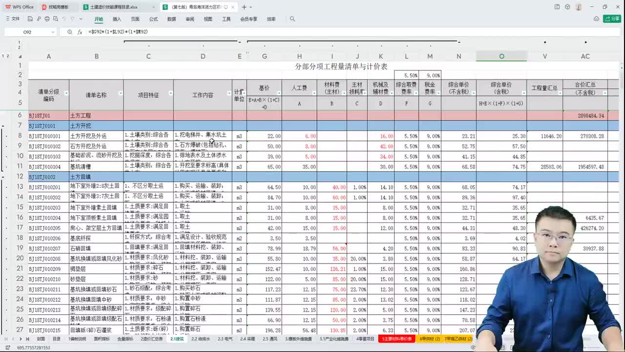Switch to the 数据 ribbon tab
This screenshot has height=352, width=625.
tap(171, 19)
